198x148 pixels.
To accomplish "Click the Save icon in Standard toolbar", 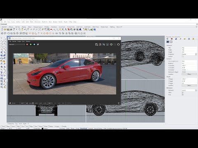I will pyautogui.click(x=8, y=29).
